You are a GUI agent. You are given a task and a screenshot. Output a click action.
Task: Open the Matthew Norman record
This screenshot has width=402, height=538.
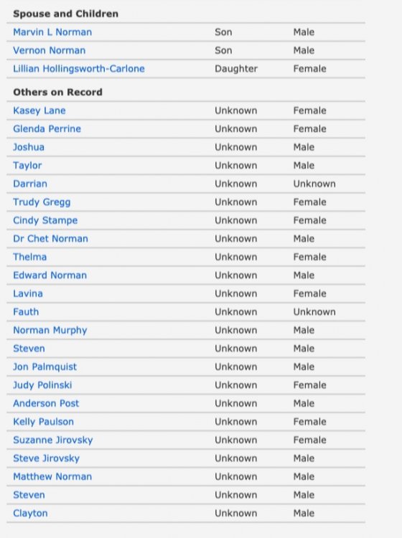click(52, 476)
